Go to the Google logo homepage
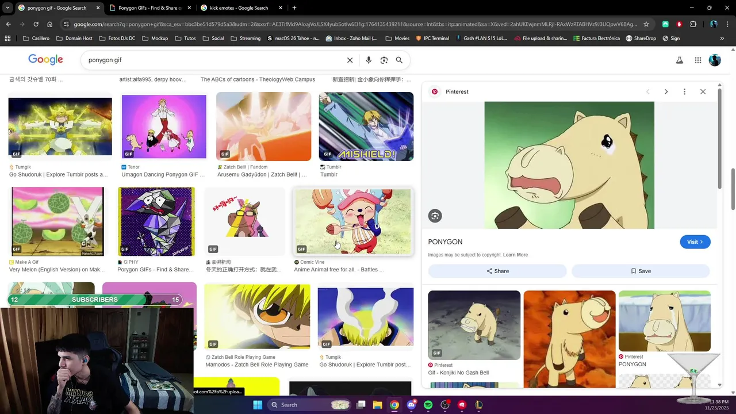The height and width of the screenshot is (414, 736). (45, 60)
